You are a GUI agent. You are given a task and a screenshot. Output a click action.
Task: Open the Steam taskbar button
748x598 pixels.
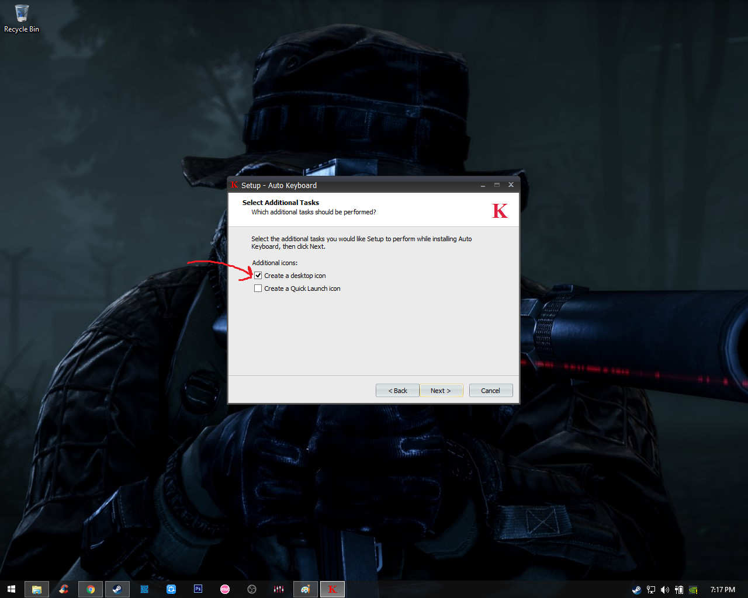[117, 589]
